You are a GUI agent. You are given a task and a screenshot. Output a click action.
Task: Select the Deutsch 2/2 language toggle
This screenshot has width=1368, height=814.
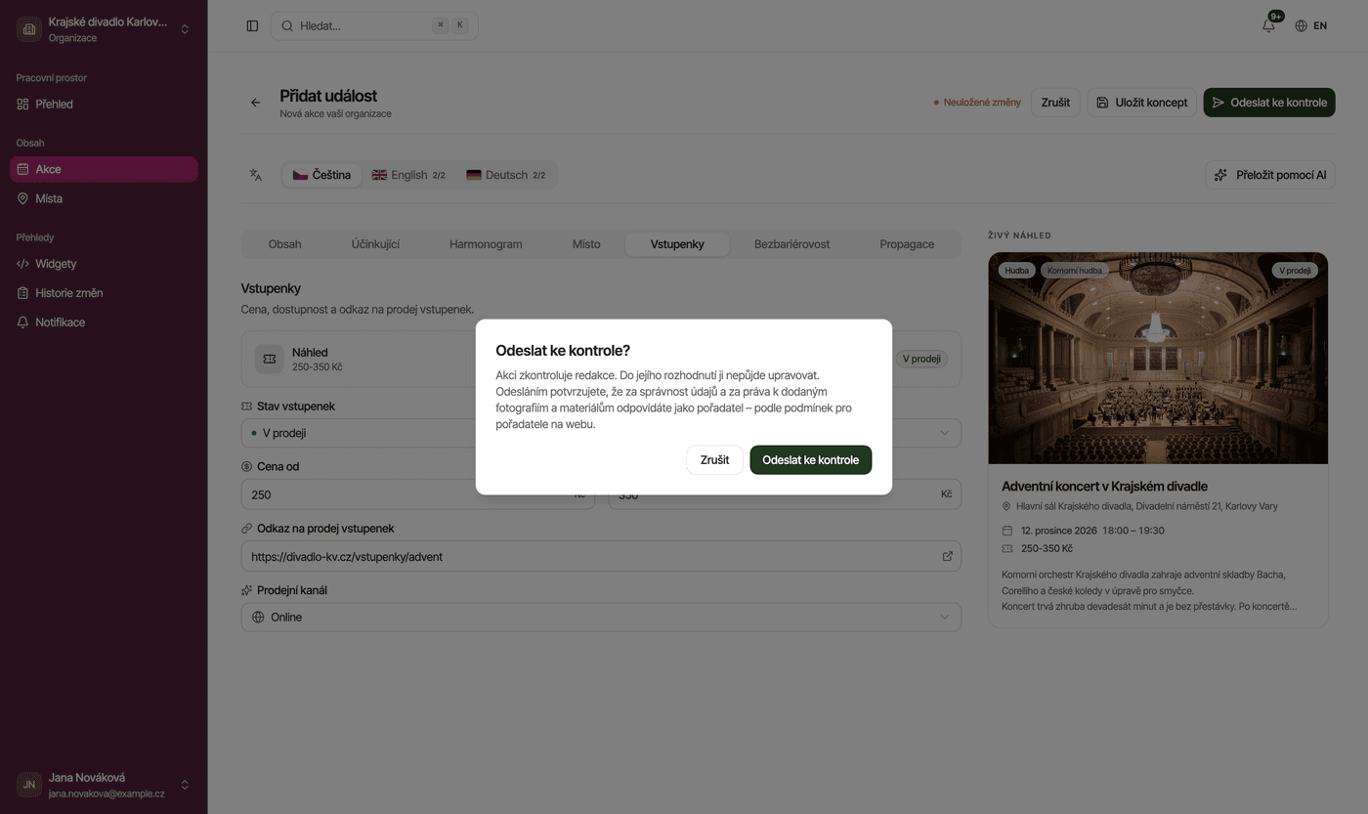506,175
